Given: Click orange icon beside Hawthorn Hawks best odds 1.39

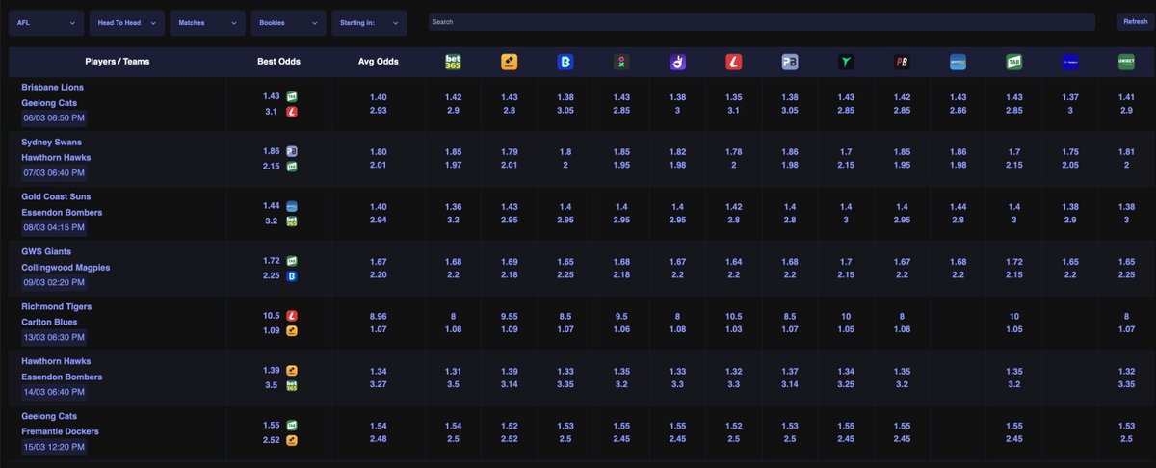Looking at the screenshot, I should click(x=292, y=370).
